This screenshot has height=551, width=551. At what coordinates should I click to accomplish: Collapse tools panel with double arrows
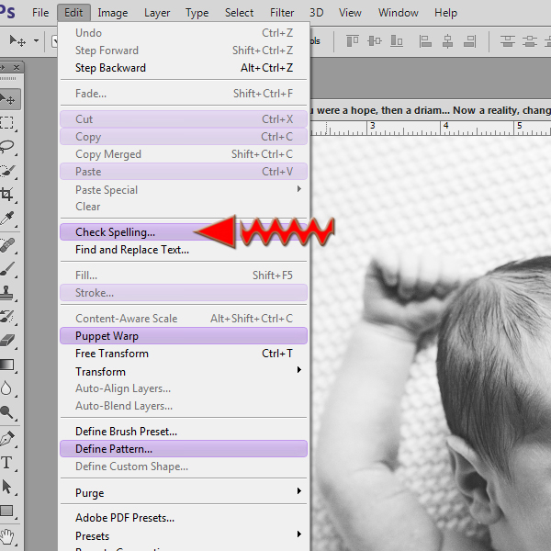click(x=3, y=67)
